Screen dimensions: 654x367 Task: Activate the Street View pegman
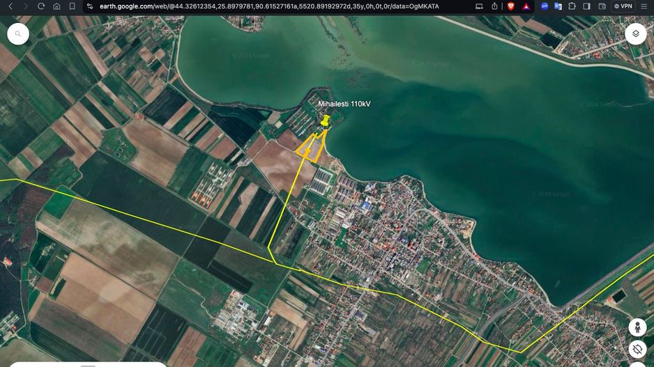(x=637, y=327)
